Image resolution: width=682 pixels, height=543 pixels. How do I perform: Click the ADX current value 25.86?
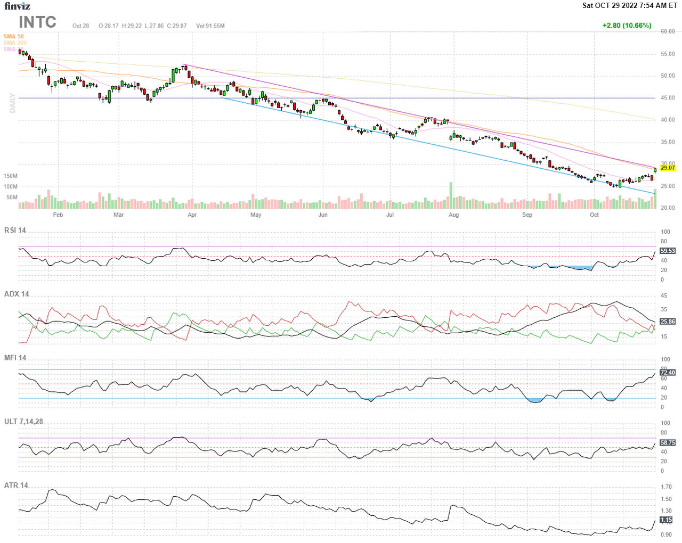pos(668,322)
